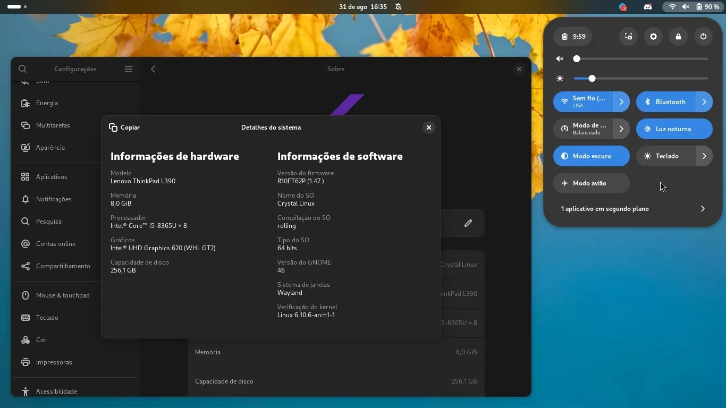Enable Luz noturna toggle
Screen dimensions: 726x408
pyautogui.click(x=674, y=129)
